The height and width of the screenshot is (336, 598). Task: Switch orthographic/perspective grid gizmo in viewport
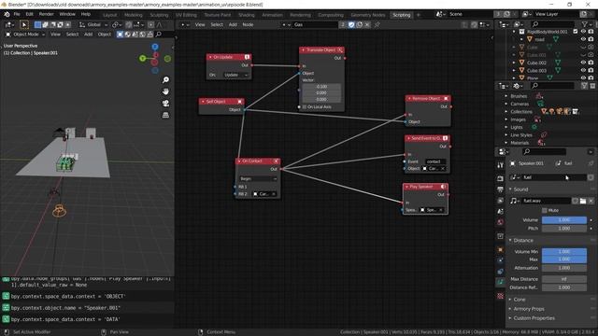pos(165,115)
